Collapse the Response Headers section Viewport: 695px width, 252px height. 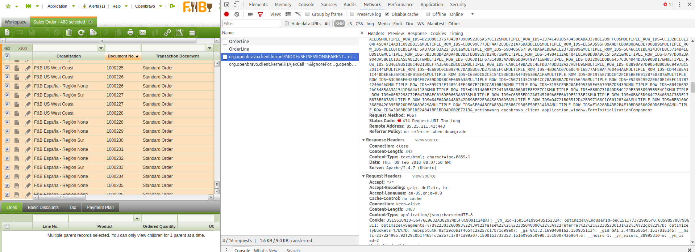pos(363,140)
